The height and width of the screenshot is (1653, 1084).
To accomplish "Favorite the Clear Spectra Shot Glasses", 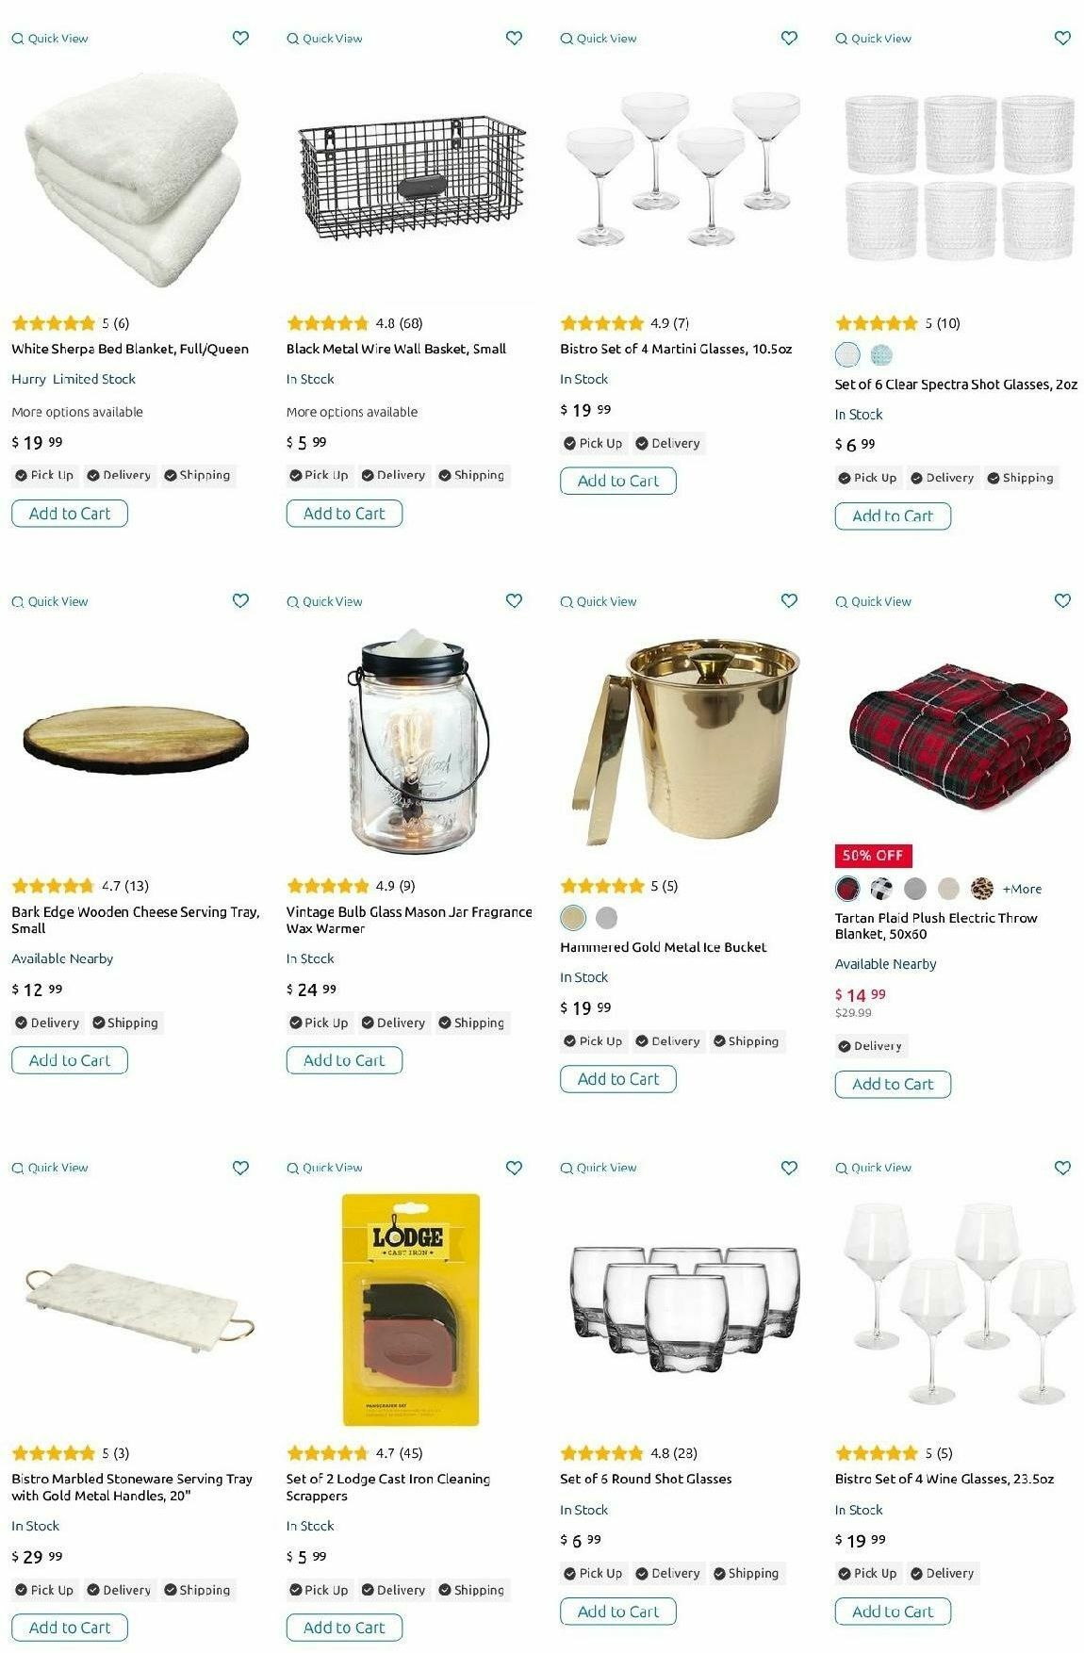I will click(x=1062, y=38).
